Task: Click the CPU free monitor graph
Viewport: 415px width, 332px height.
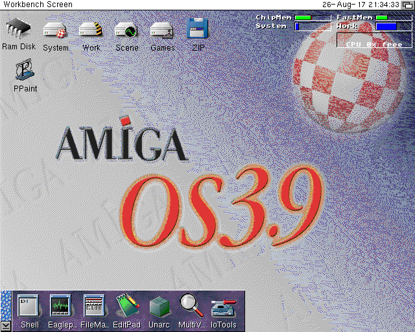Action: 374,40
